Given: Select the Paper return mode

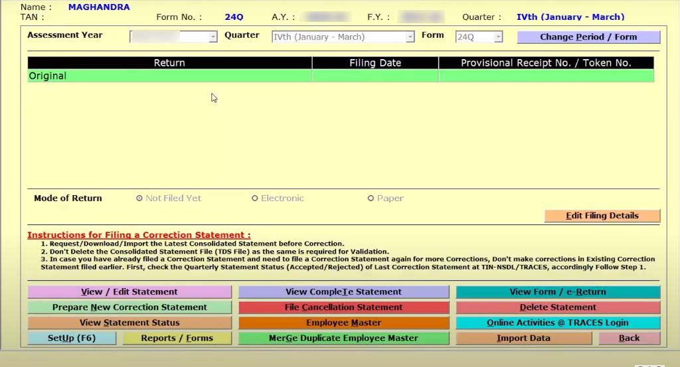Looking at the screenshot, I should tap(371, 198).
